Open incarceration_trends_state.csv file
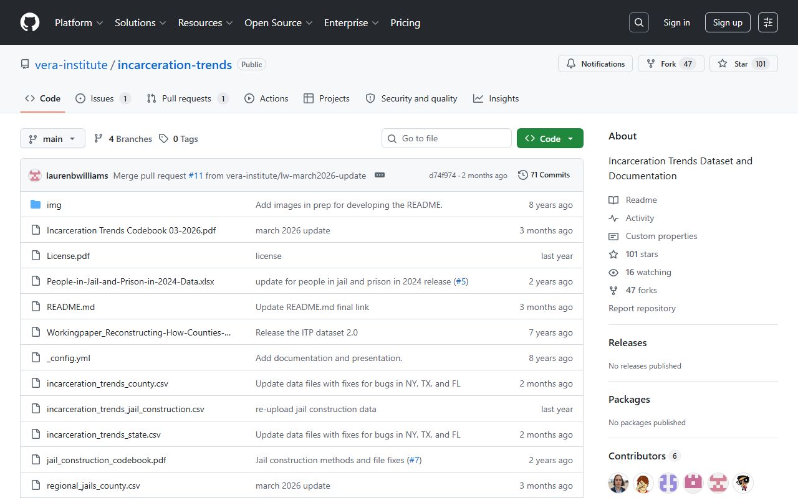 [x=103, y=435]
